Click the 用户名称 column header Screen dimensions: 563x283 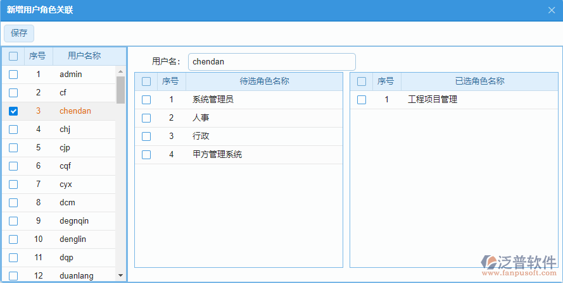pos(84,56)
